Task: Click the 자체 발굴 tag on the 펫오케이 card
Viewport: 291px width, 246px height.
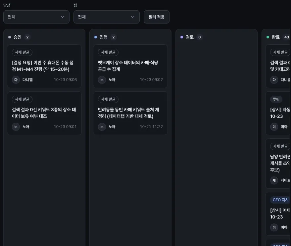Action: (x=108, y=52)
